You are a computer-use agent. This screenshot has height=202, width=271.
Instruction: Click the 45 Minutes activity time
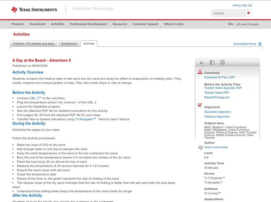click(211, 168)
